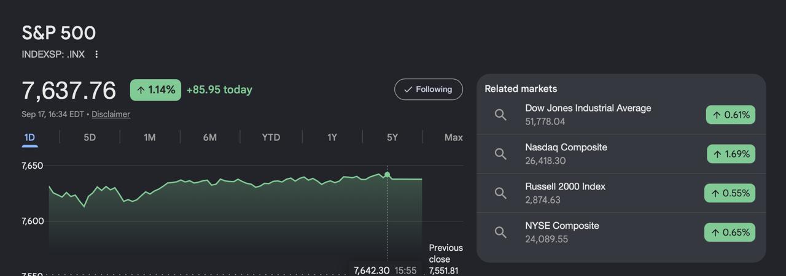
Task: Click the Previous close 7,551.81 label
Action: (446, 259)
